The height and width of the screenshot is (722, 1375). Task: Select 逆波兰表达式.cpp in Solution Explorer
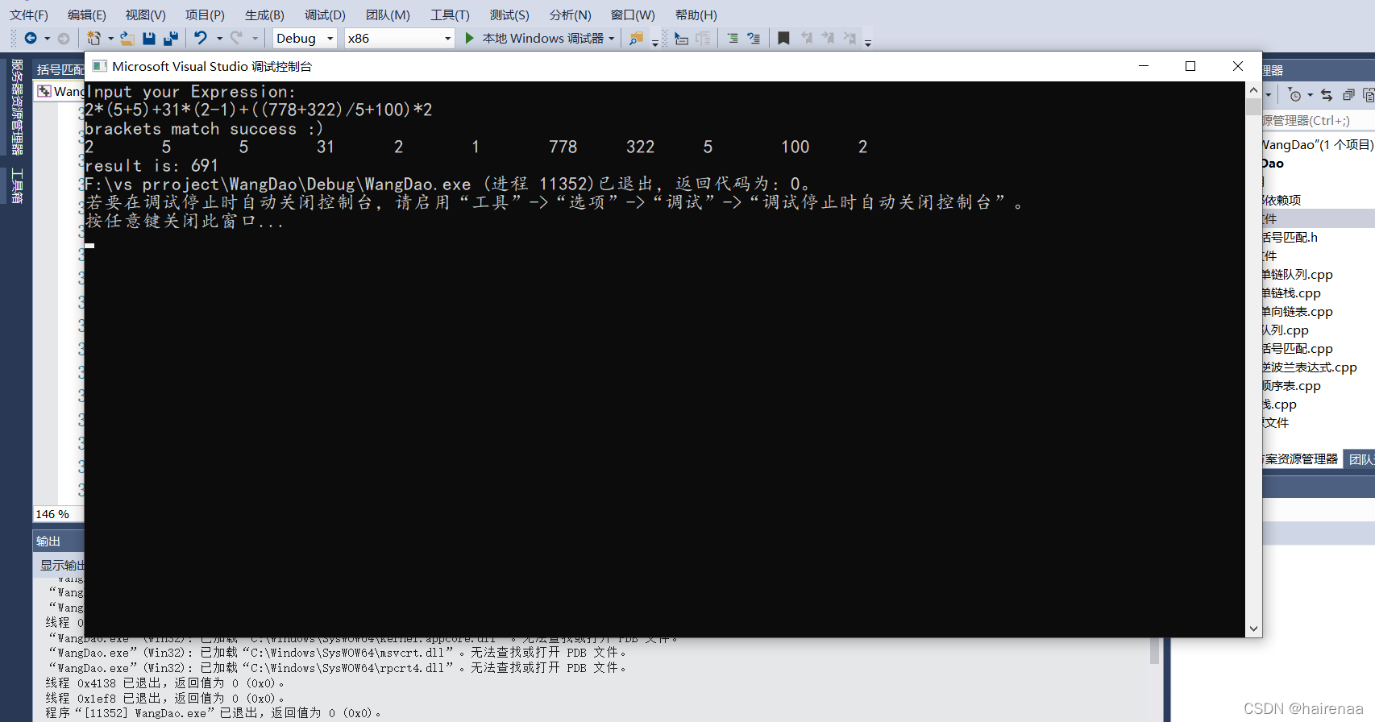pyautogui.click(x=1310, y=367)
